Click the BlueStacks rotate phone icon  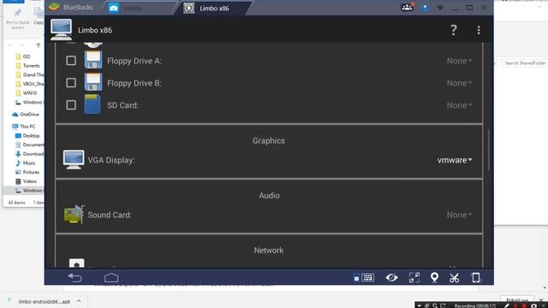(476, 277)
